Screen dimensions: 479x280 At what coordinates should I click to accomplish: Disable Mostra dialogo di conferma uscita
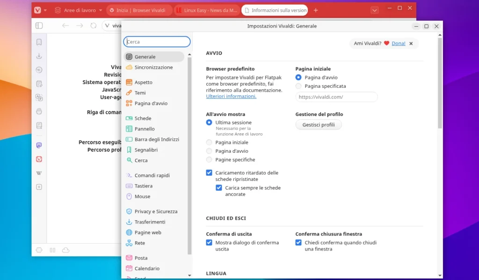(209, 243)
